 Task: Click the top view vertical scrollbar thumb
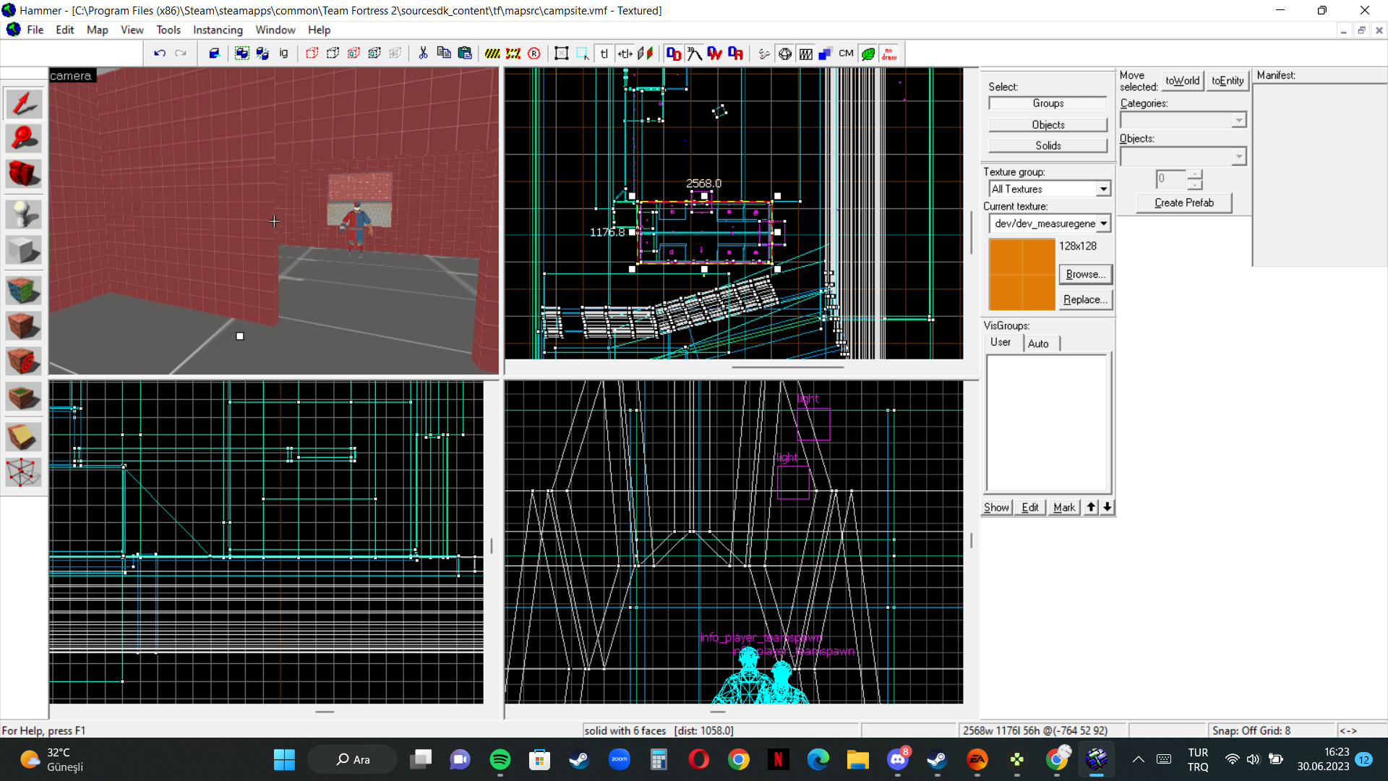click(971, 231)
